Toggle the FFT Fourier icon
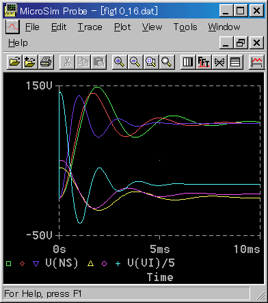Screen dimensions: 268x303 pos(204,62)
